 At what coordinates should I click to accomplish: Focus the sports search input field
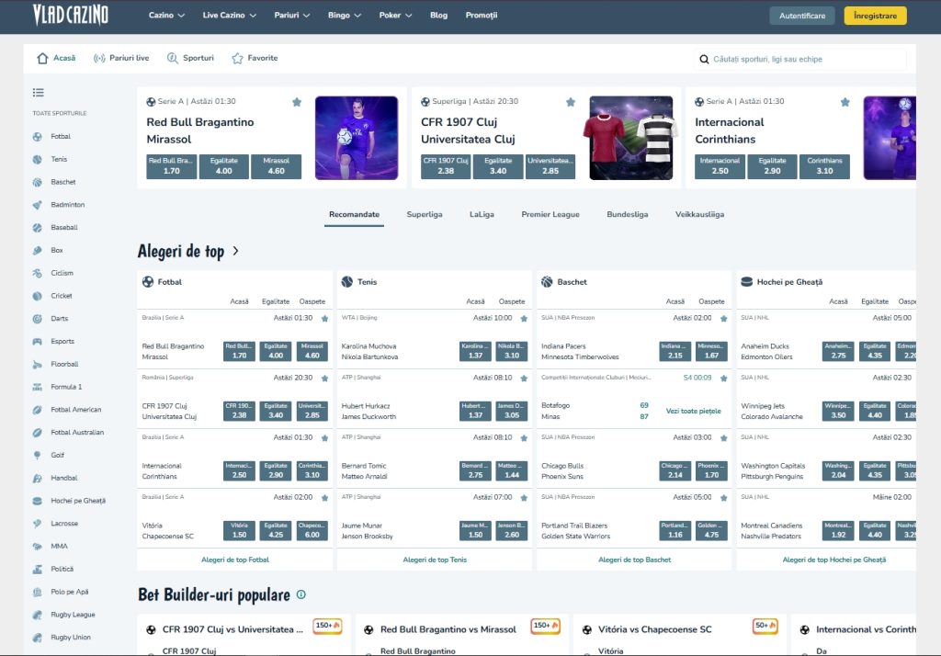pyautogui.click(x=801, y=59)
